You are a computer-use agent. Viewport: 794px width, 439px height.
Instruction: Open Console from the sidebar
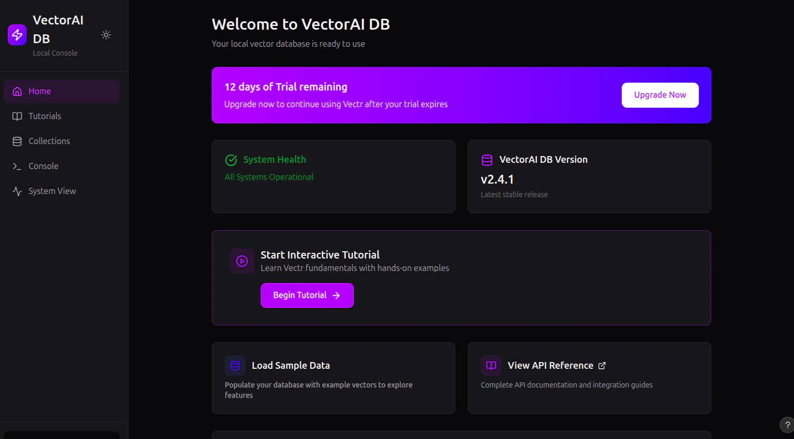[x=43, y=166]
